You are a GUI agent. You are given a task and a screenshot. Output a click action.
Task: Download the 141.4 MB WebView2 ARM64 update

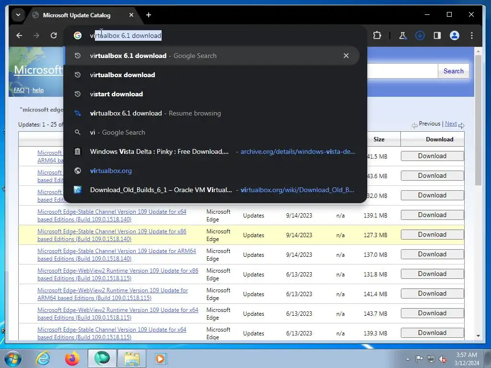[x=432, y=294]
